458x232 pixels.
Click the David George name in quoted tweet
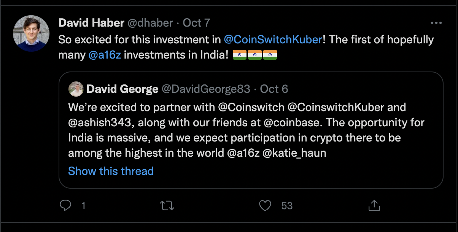coord(122,89)
